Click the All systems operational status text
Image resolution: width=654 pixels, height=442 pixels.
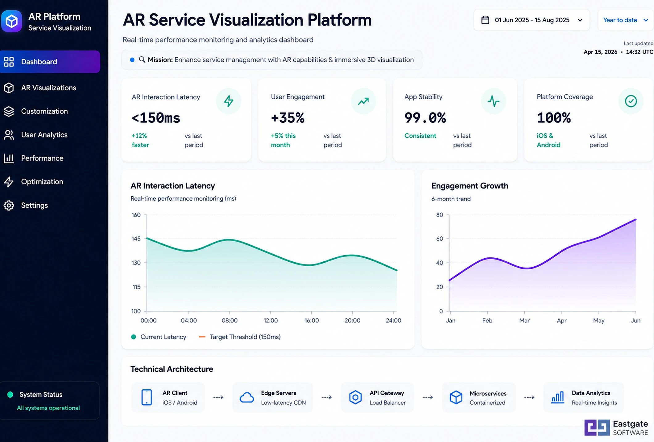(x=48, y=408)
